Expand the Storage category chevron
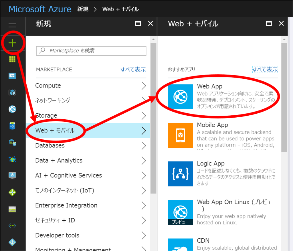 [144, 116]
